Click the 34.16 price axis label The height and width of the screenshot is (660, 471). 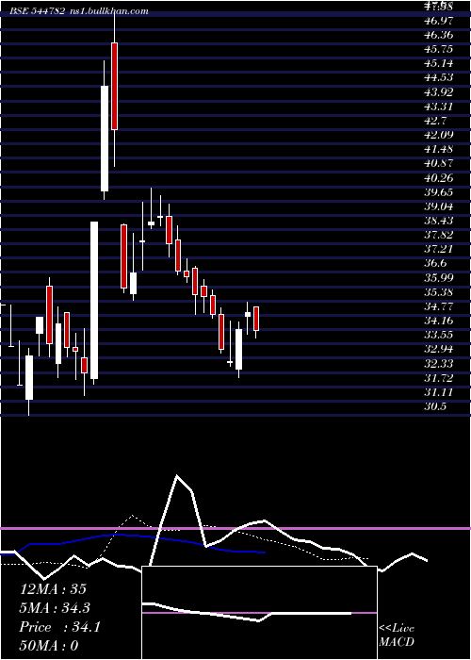[x=439, y=322]
